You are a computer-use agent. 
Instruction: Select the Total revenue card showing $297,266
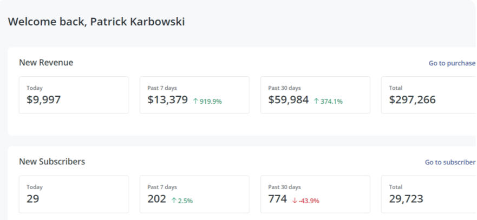click(428, 95)
